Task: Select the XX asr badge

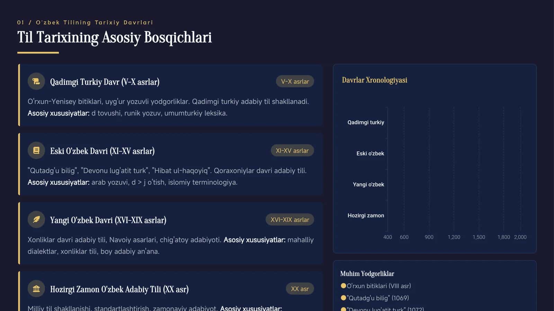Action: 300,289
